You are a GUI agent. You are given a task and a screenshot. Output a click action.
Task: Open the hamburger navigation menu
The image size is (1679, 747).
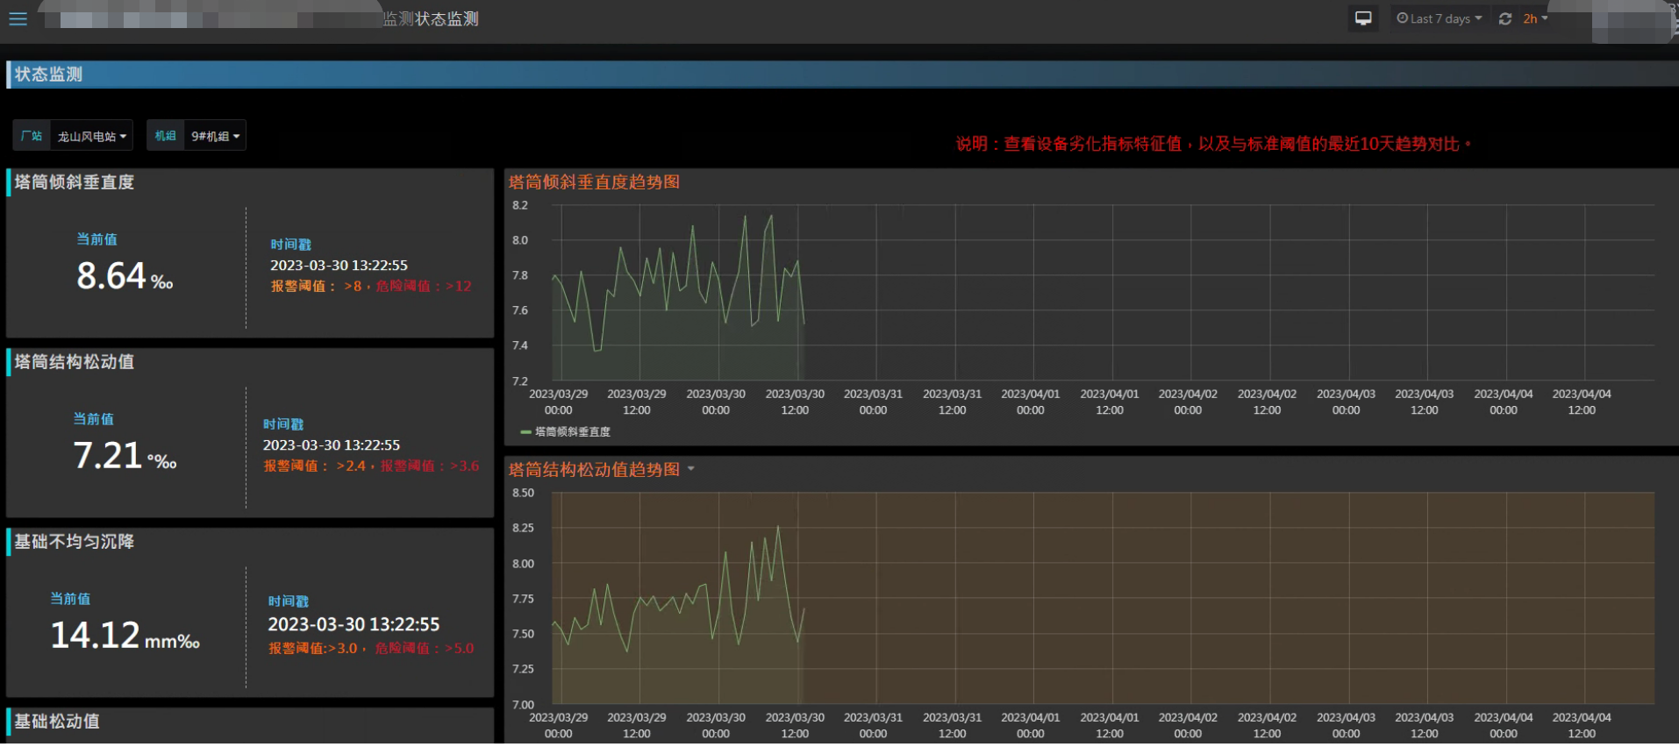click(18, 18)
